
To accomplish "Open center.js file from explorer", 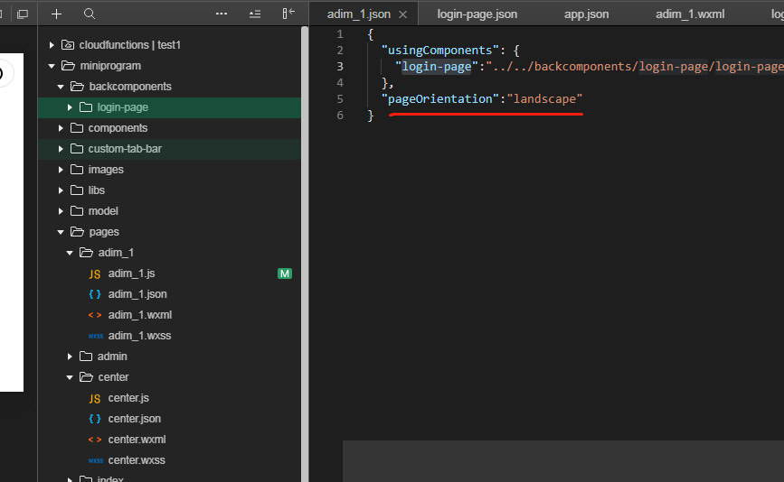I will 128,398.
